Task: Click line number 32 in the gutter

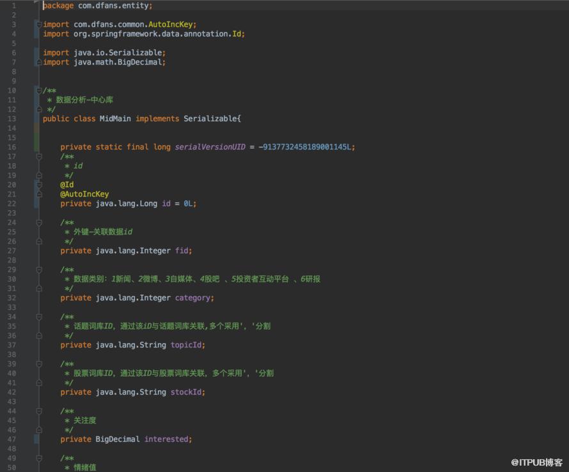Action: (x=12, y=298)
